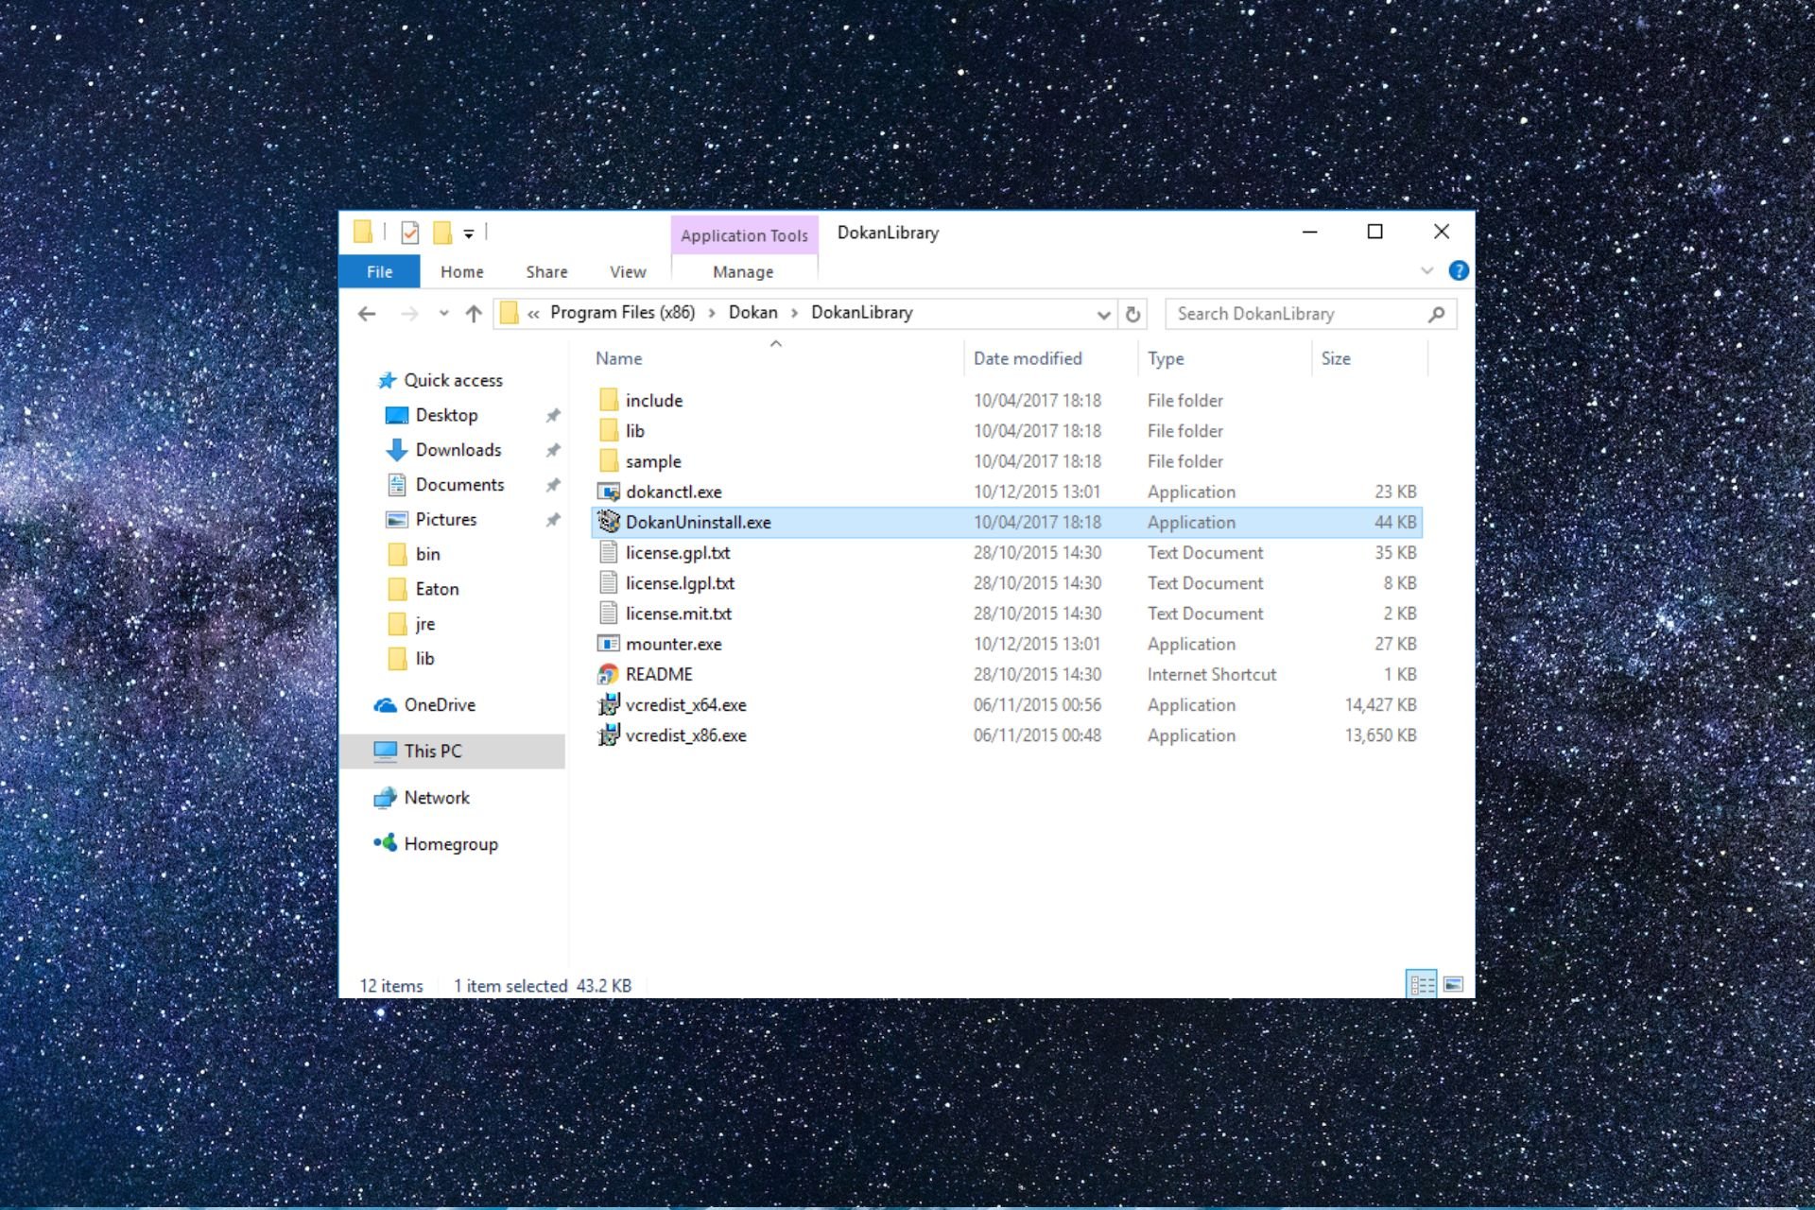Click the Search DokanLibrary field

pyautogui.click(x=1310, y=314)
